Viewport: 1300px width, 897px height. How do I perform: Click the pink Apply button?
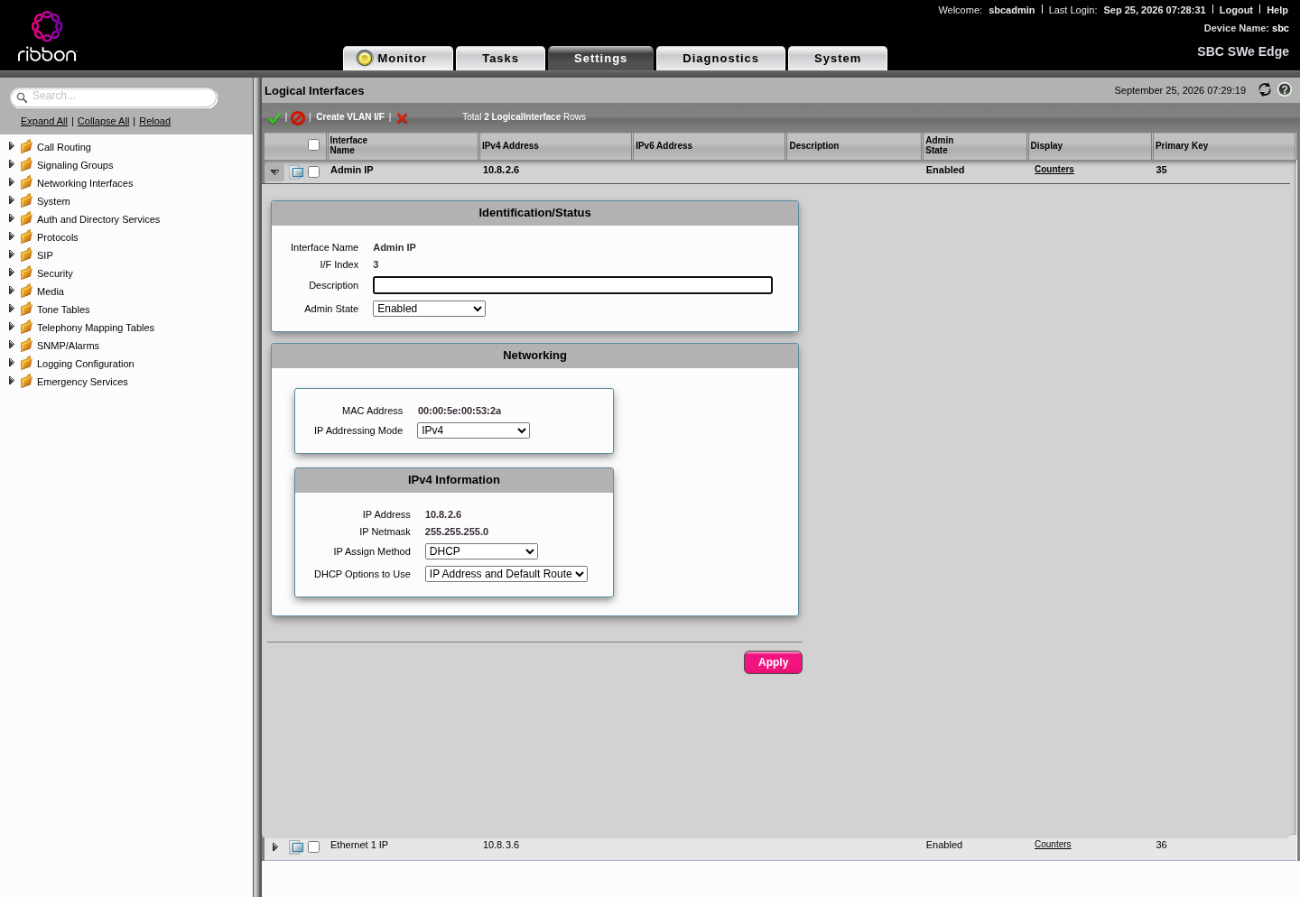pos(773,662)
